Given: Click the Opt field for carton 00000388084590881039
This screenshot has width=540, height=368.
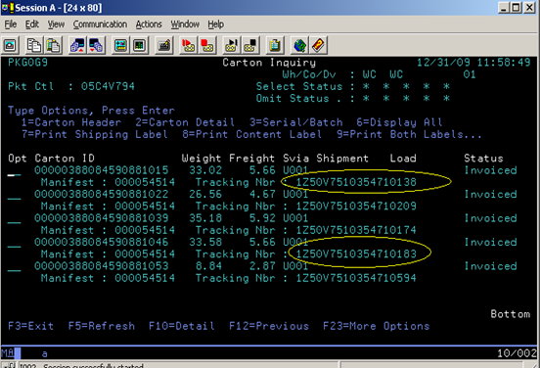Looking at the screenshot, I should tap(14, 219).
